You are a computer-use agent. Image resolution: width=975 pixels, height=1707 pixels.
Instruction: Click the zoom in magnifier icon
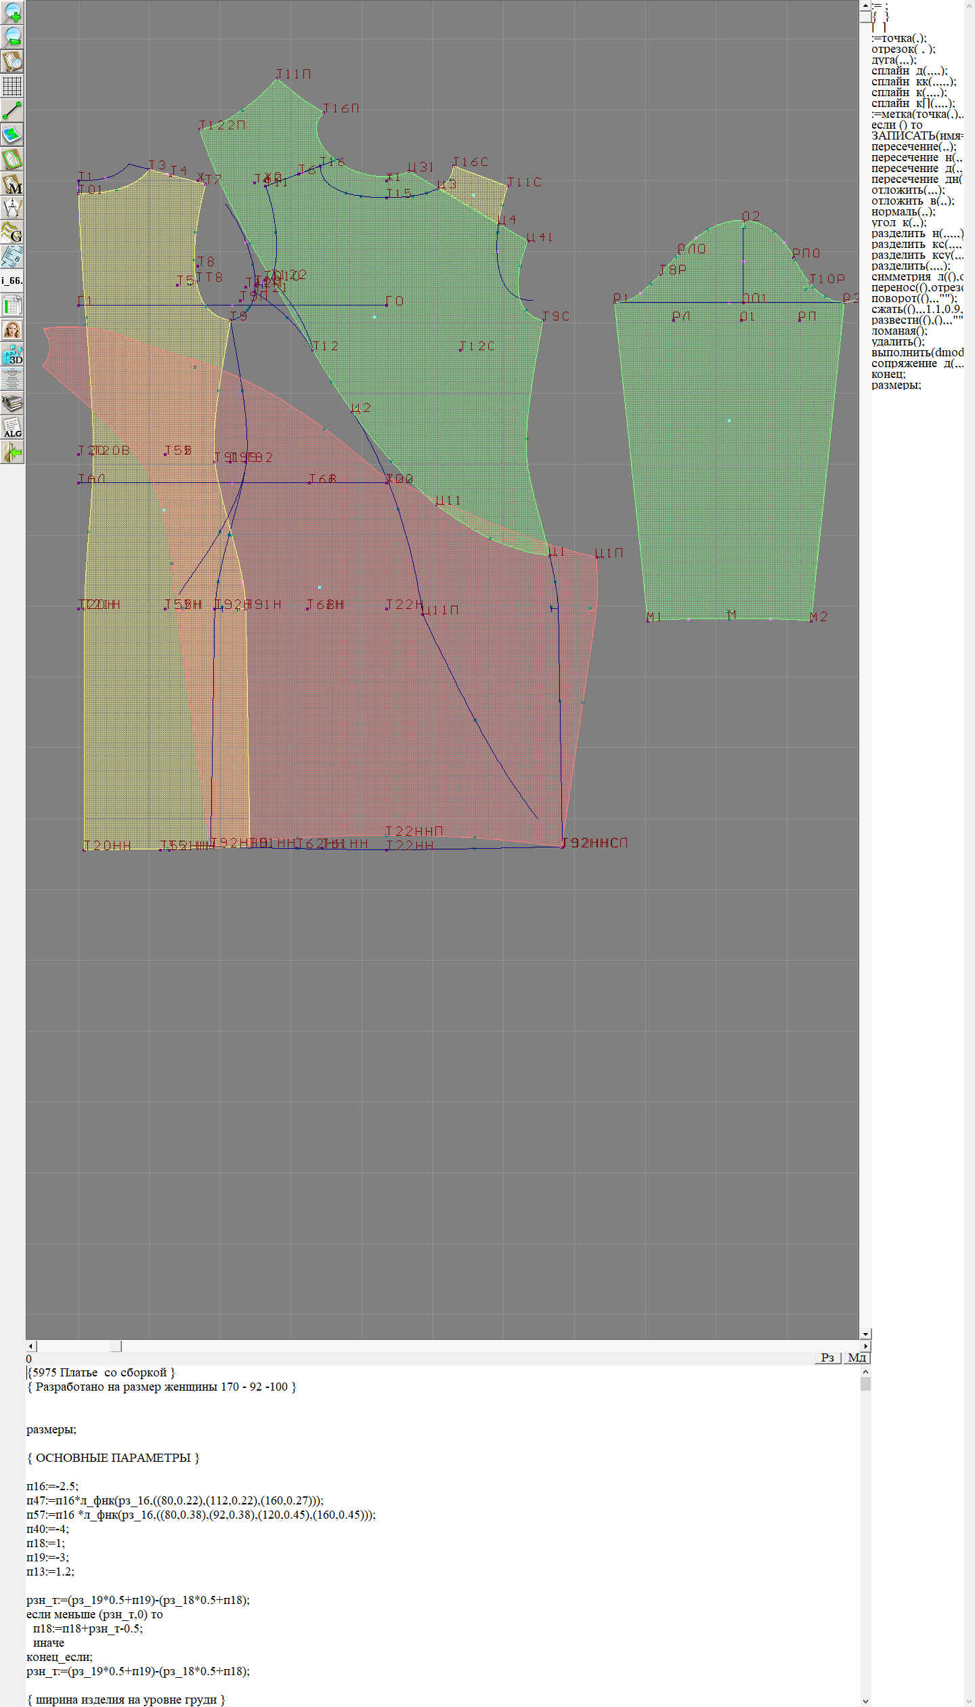(12, 12)
